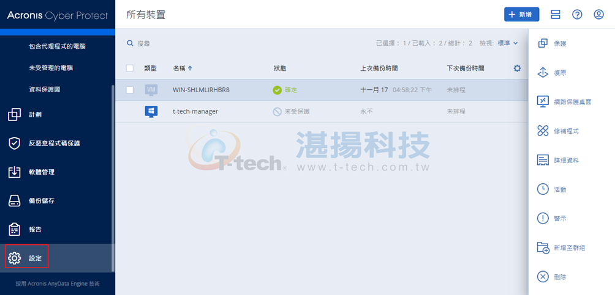Sort by 名稱 column arrow
The width and height of the screenshot is (615, 295).
191,68
